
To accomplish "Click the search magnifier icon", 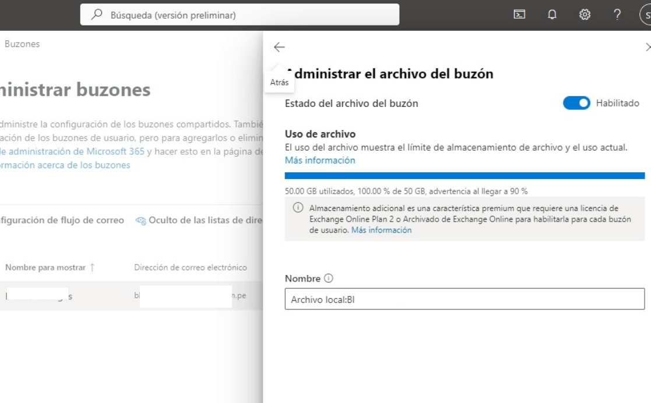I will (x=97, y=15).
